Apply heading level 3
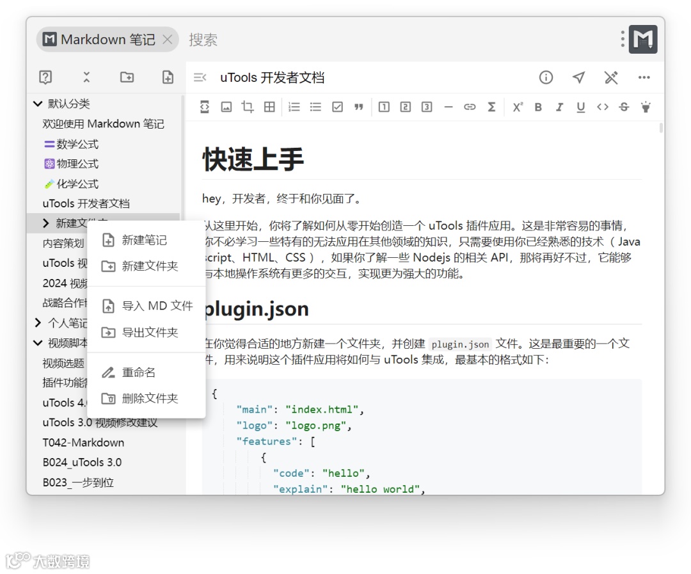 [x=427, y=107]
